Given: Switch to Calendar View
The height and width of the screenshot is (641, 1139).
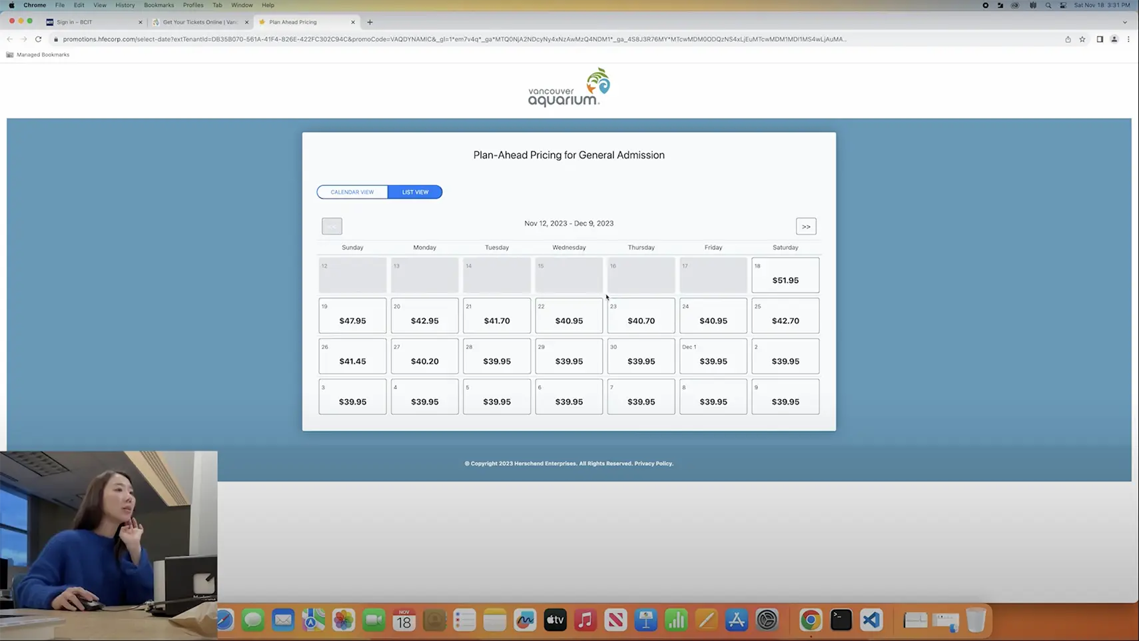Looking at the screenshot, I should [x=352, y=192].
